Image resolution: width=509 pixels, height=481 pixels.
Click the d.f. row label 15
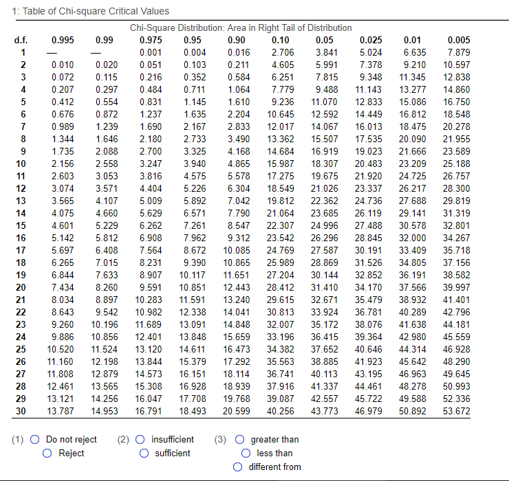(x=21, y=226)
